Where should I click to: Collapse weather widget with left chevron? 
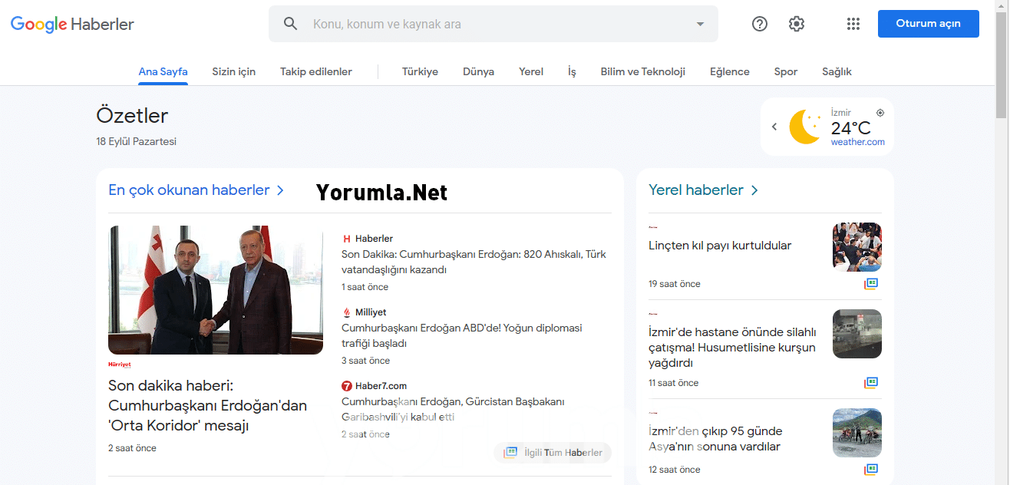(x=774, y=127)
